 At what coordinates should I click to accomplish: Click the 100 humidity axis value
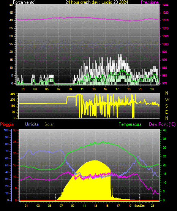tap(6, 130)
